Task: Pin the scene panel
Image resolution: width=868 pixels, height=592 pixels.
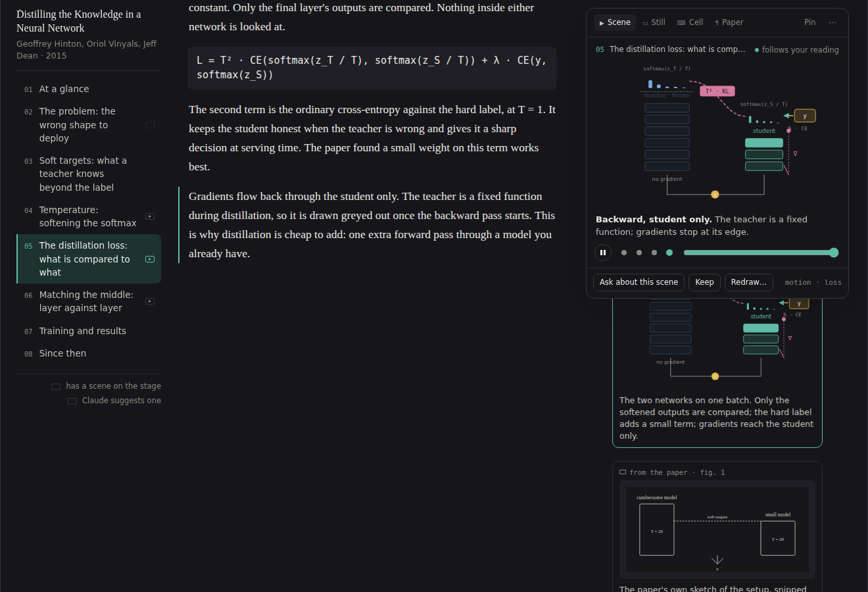Action: click(x=810, y=22)
